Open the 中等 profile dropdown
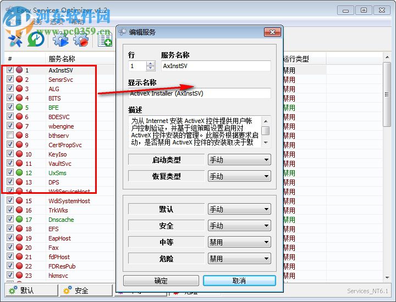Screen dimensions: 396x302 239,242
